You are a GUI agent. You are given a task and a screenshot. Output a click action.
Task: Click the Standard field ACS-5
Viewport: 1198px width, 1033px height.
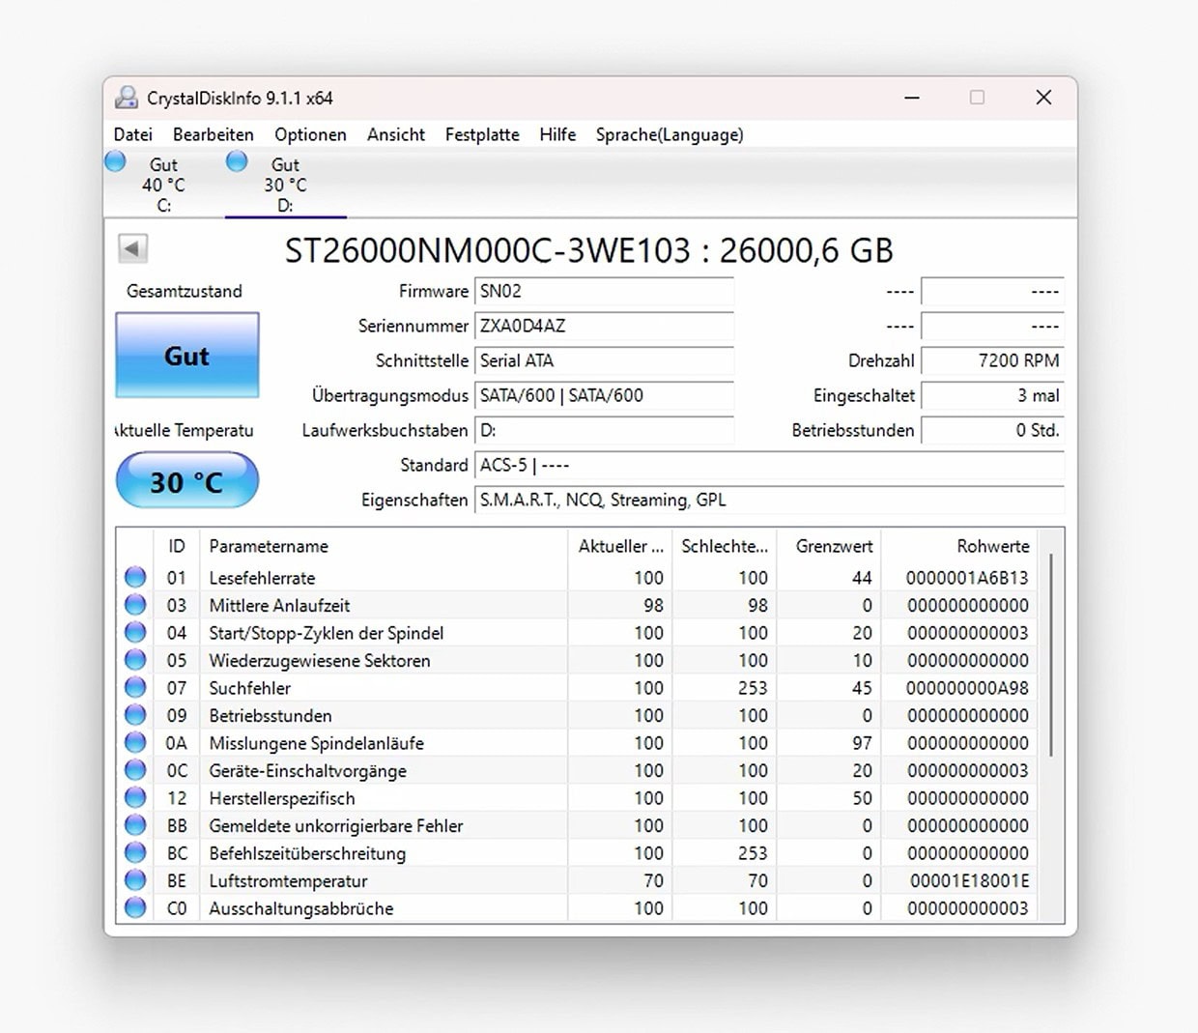(770, 465)
